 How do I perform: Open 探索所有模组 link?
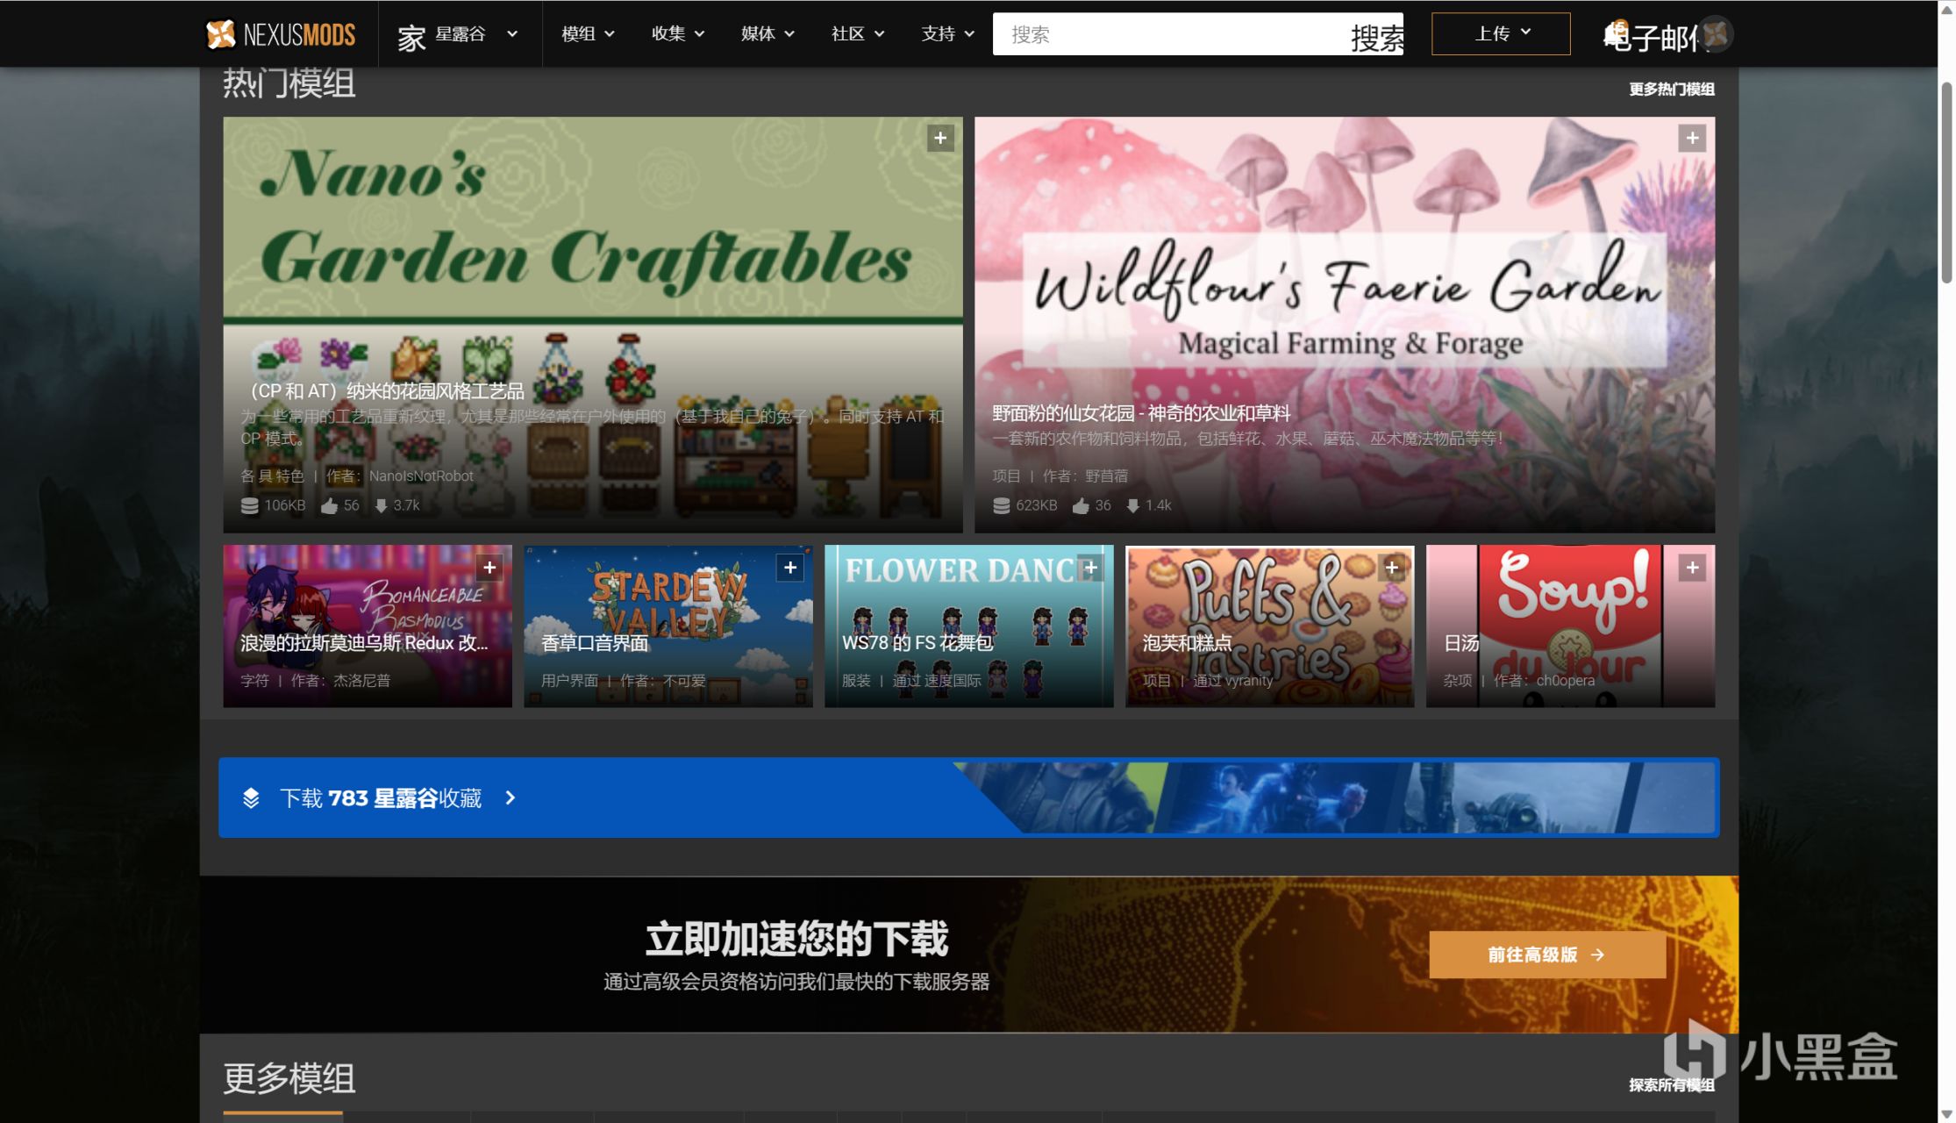click(1672, 1085)
